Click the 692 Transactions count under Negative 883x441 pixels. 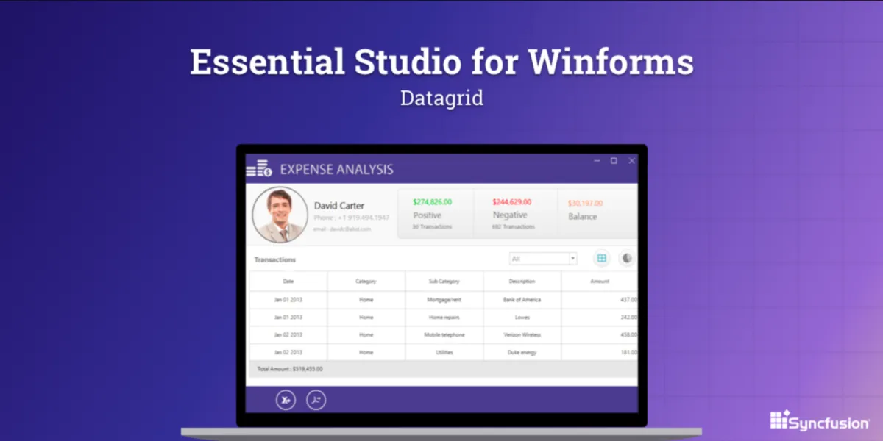tap(514, 227)
